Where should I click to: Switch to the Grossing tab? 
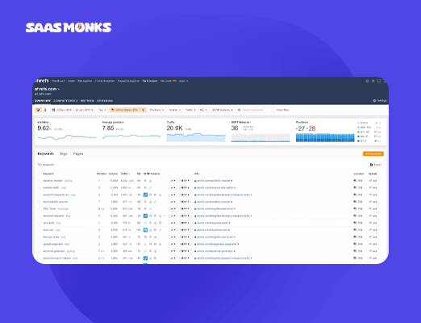click(x=105, y=101)
